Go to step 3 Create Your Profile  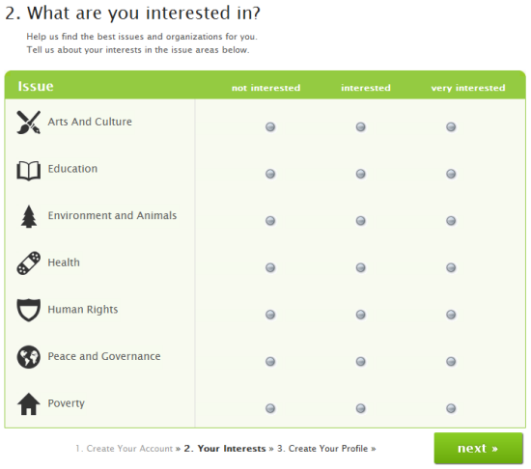click(x=322, y=449)
